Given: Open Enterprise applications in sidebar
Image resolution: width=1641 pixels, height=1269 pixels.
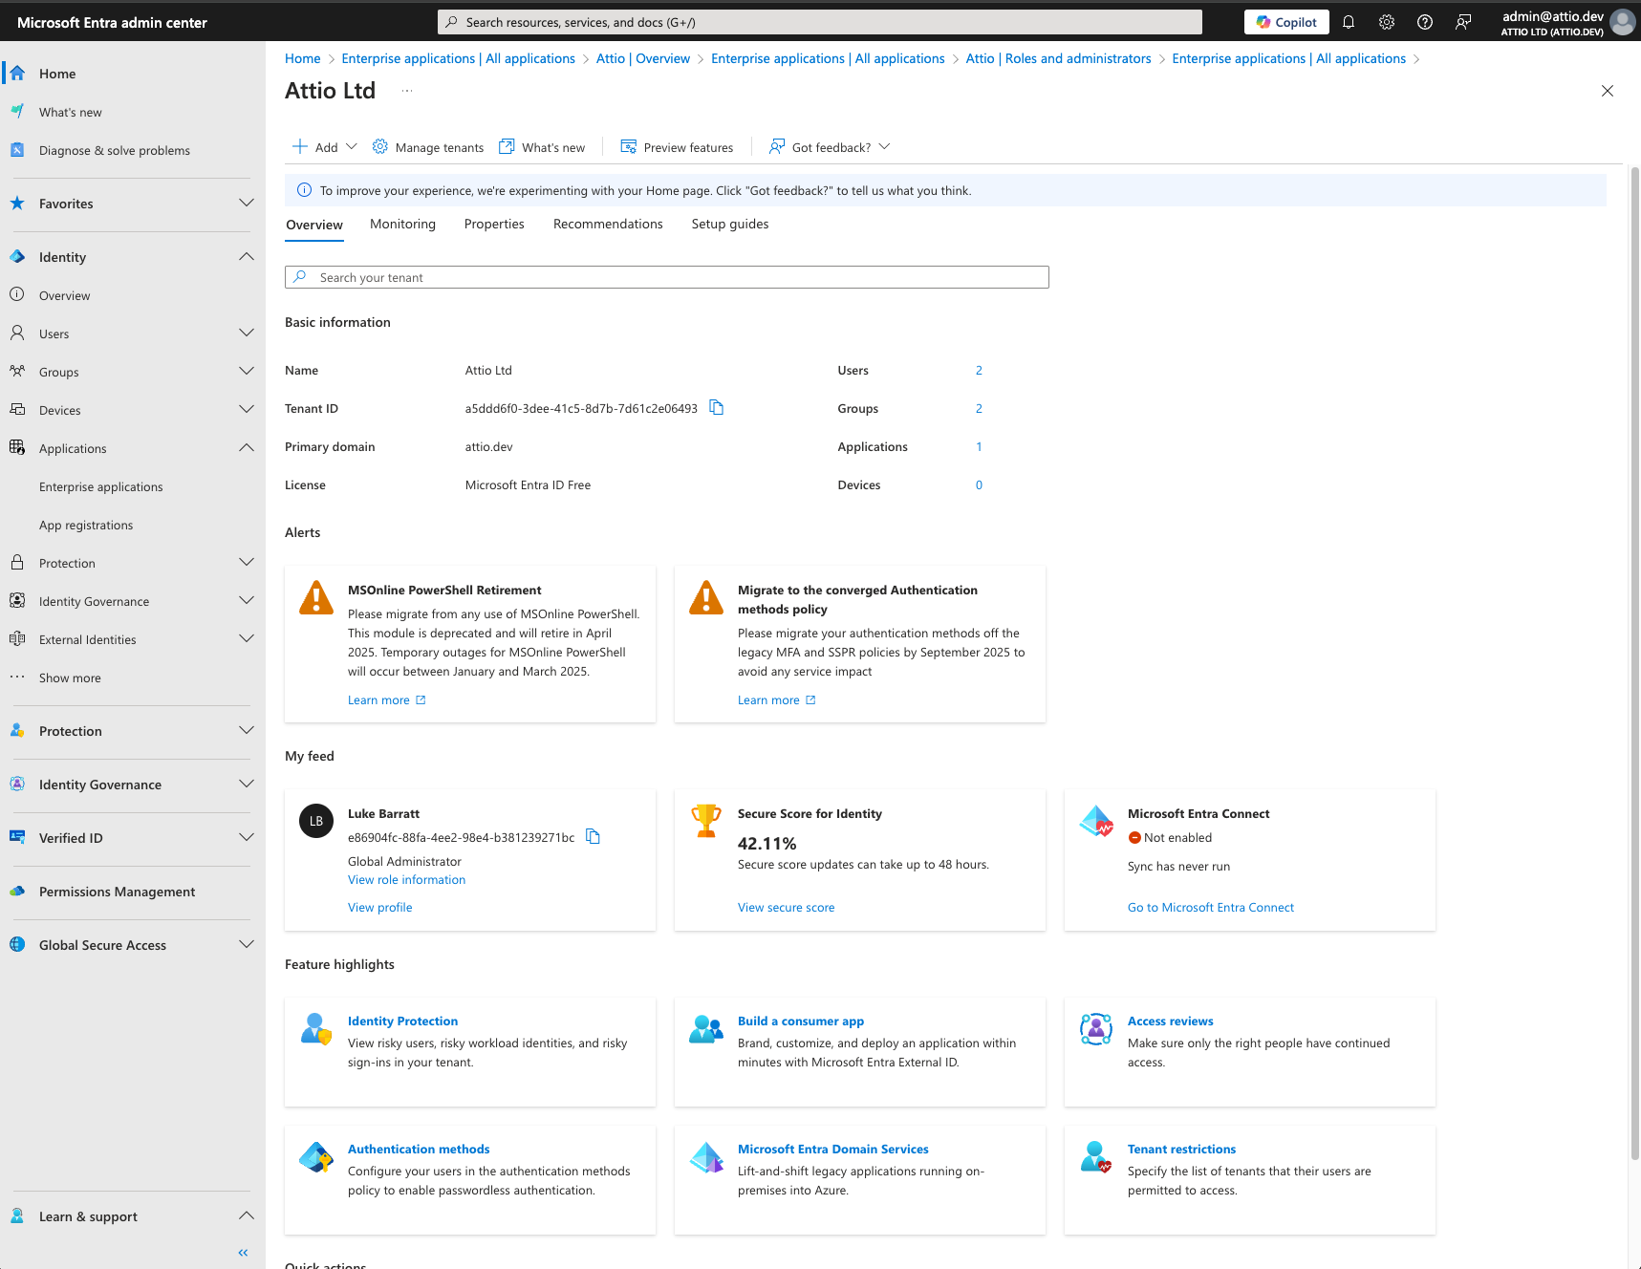Looking at the screenshot, I should tap(101, 486).
